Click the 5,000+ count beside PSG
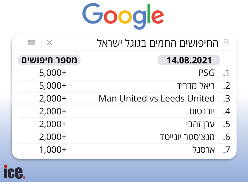248x182 pixels. coord(53,73)
